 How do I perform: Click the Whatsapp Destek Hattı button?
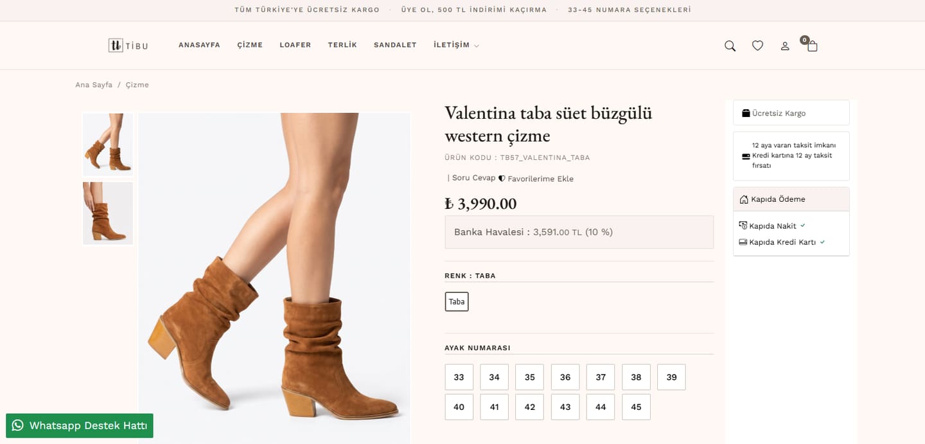(x=80, y=425)
